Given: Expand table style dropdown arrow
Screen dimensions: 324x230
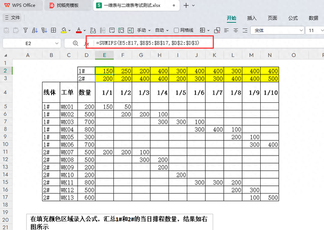Looking at the screenshot, I should tap(209, 30).
